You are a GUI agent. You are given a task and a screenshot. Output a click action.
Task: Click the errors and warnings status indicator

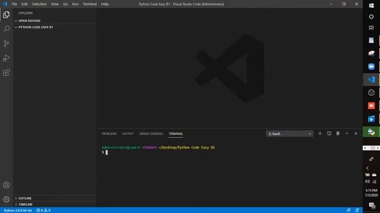pyautogui.click(x=43, y=211)
